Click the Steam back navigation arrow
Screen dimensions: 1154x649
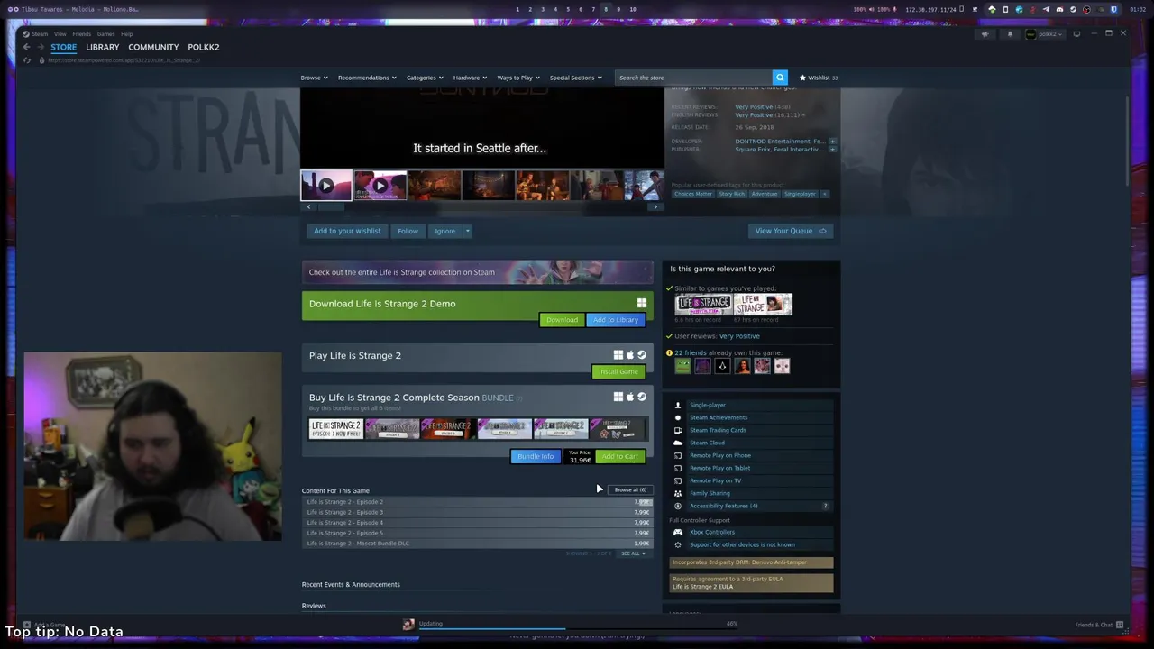(27, 47)
